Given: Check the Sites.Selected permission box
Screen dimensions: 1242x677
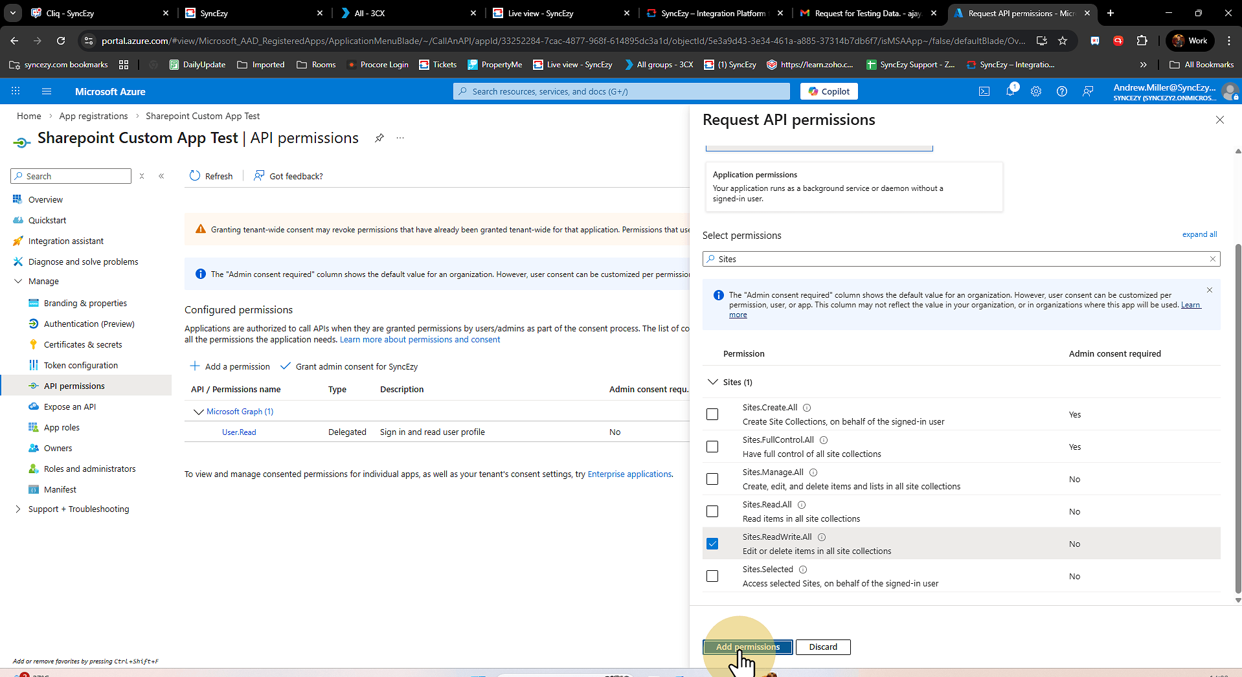Looking at the screenshot, I should (712, 576).
